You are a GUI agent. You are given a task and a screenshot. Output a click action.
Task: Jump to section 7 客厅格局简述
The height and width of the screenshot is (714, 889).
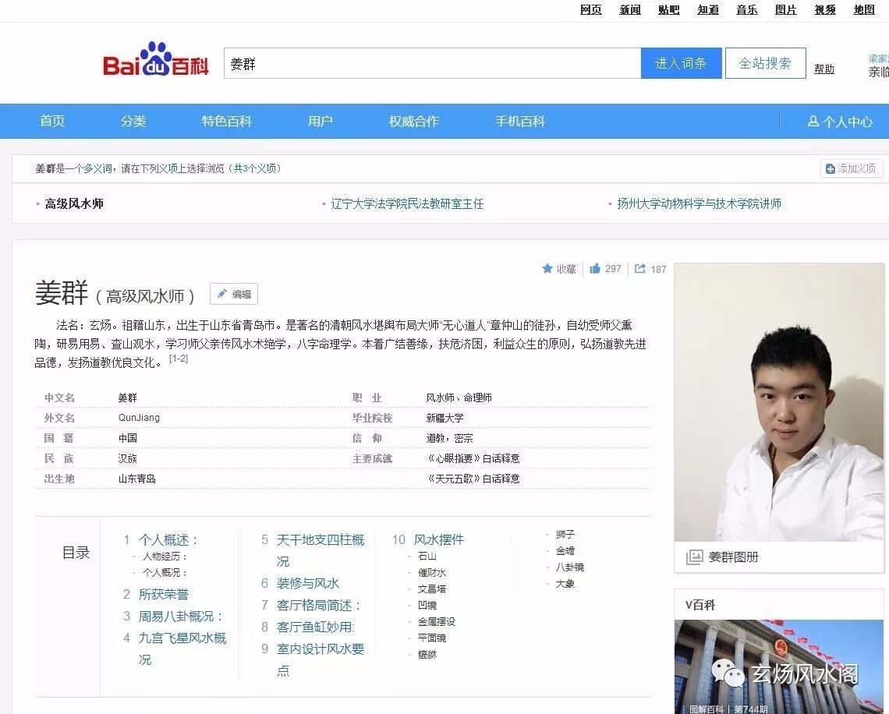tap(319, 605)
